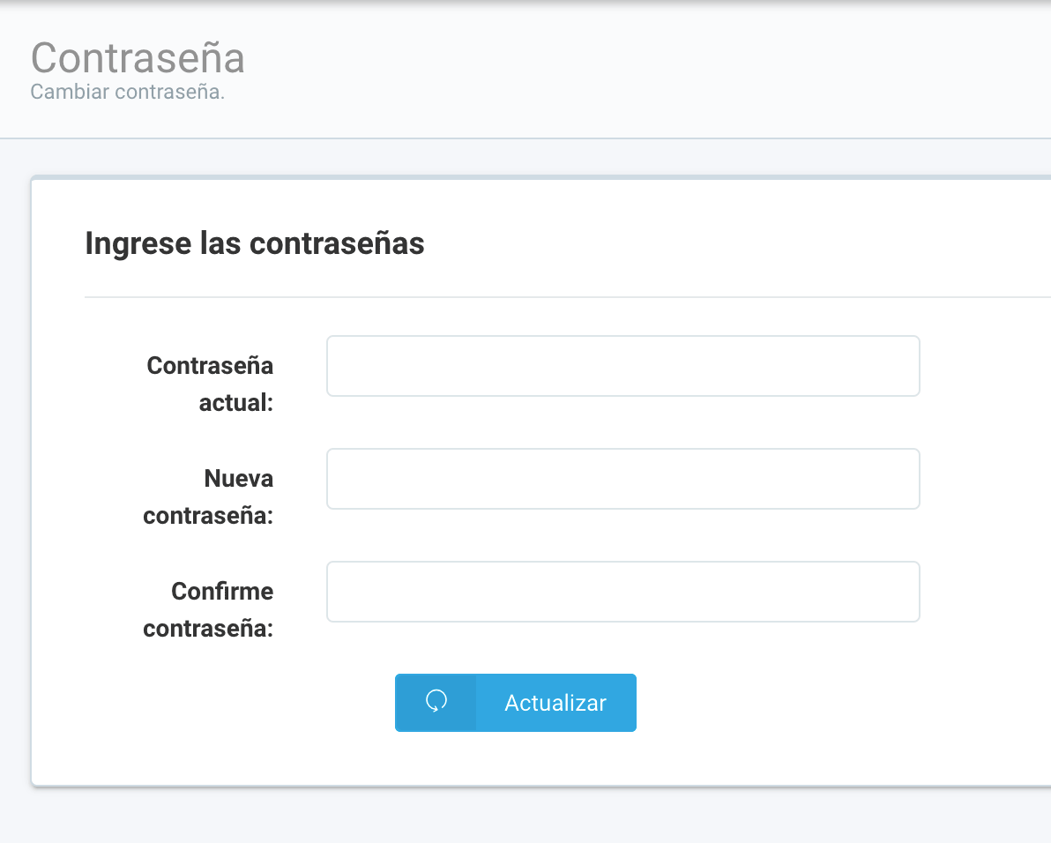Focus the Nueva contraseña input field
Image resolution: width=1051 pixels, height=843 pixels.
pyautogui.click(x=622, y=479)
